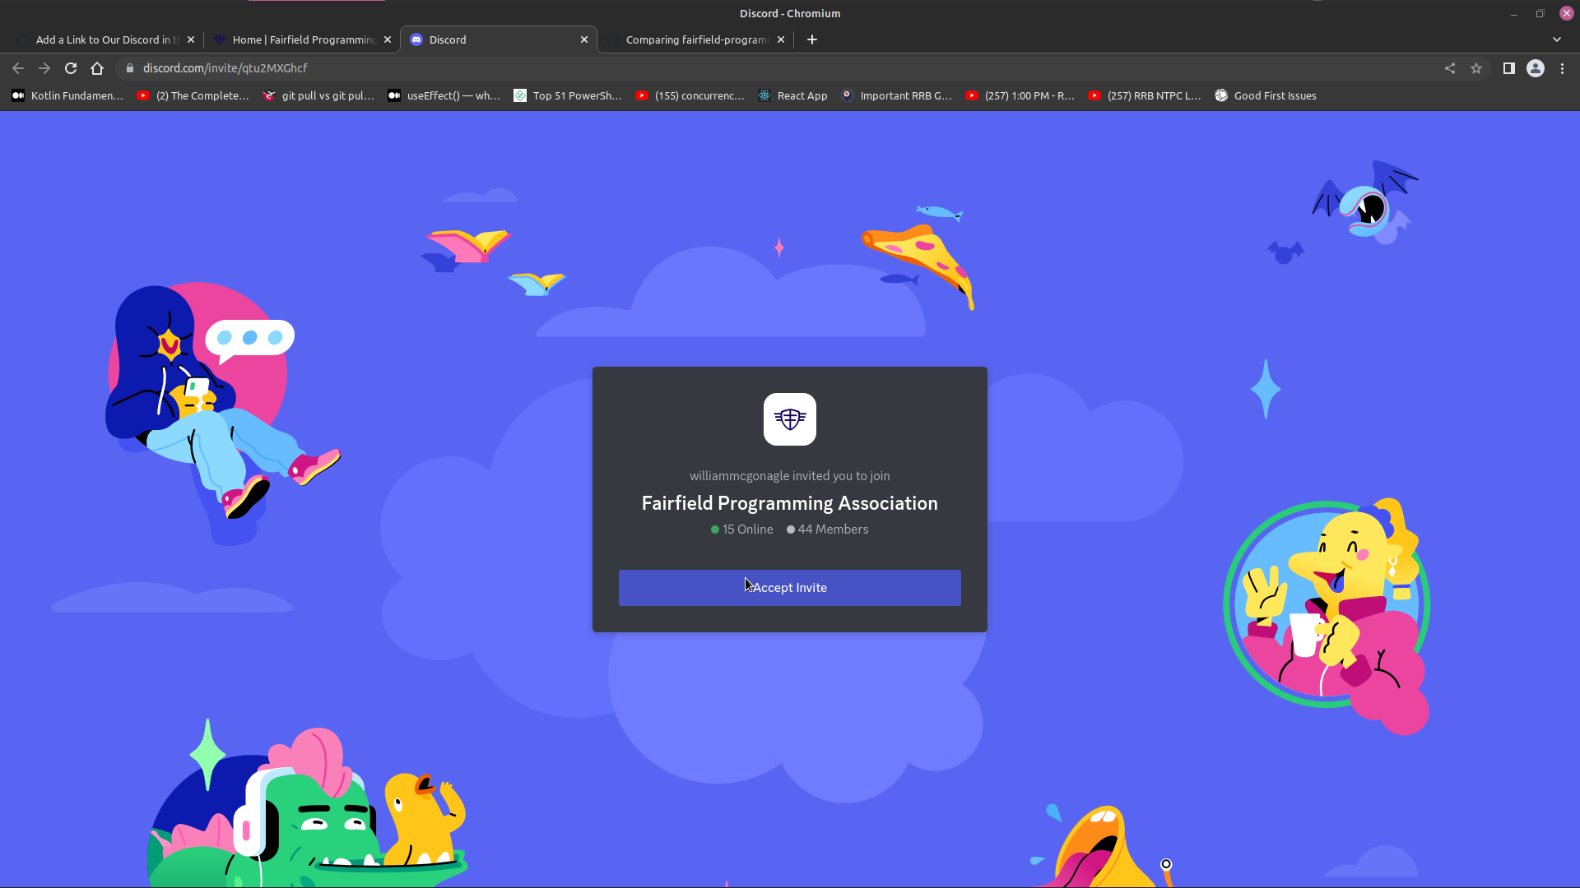Close the Chromium window
Viewport: 1580px width, 888px height.
(x=1567, y=13)
